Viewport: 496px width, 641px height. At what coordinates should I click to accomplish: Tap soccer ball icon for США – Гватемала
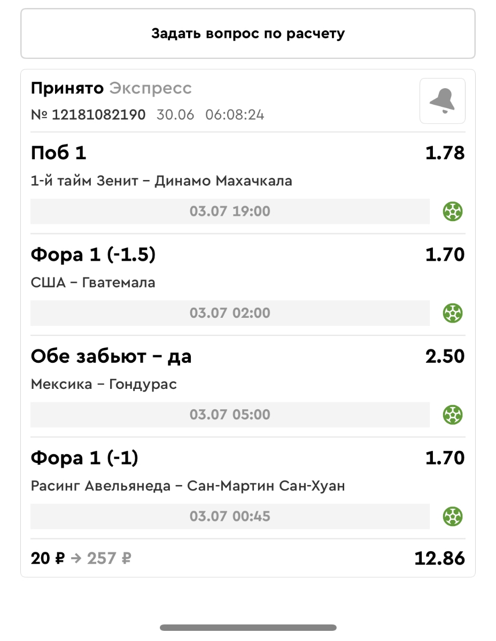point(453,313)
